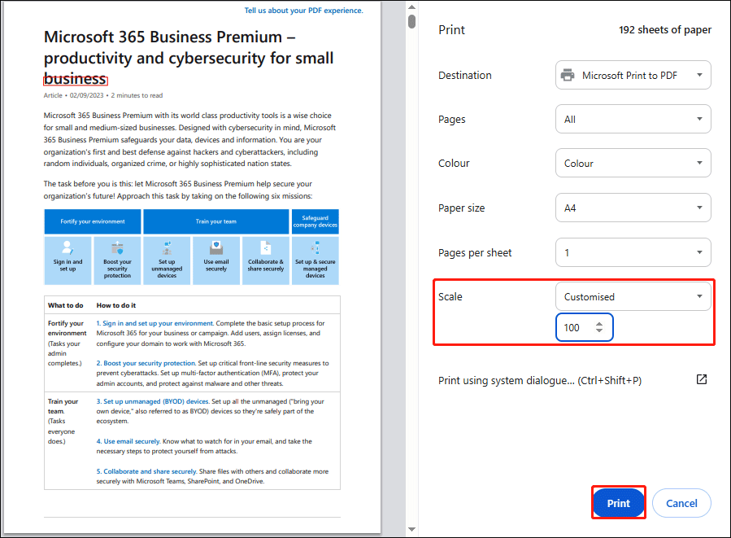Image resolution: width=731 pixels, height=538 pixels.
Task: Expand the Scale dropdown showing Customised
Action: point(633,296)
